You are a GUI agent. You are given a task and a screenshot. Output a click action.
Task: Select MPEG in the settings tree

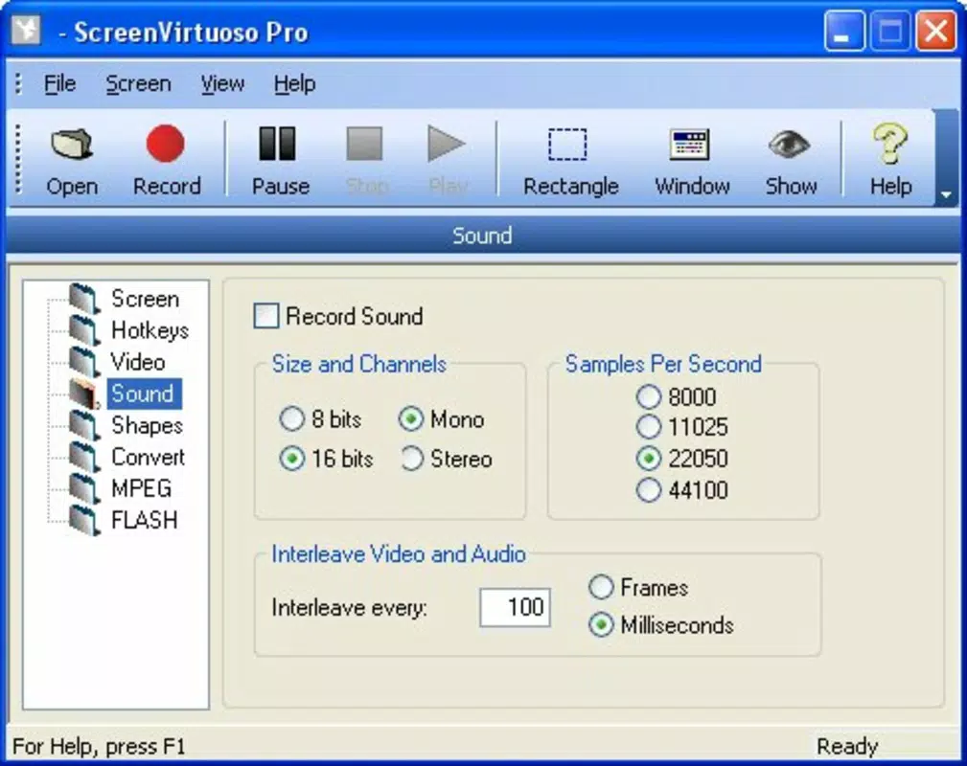tap(141, 488)
